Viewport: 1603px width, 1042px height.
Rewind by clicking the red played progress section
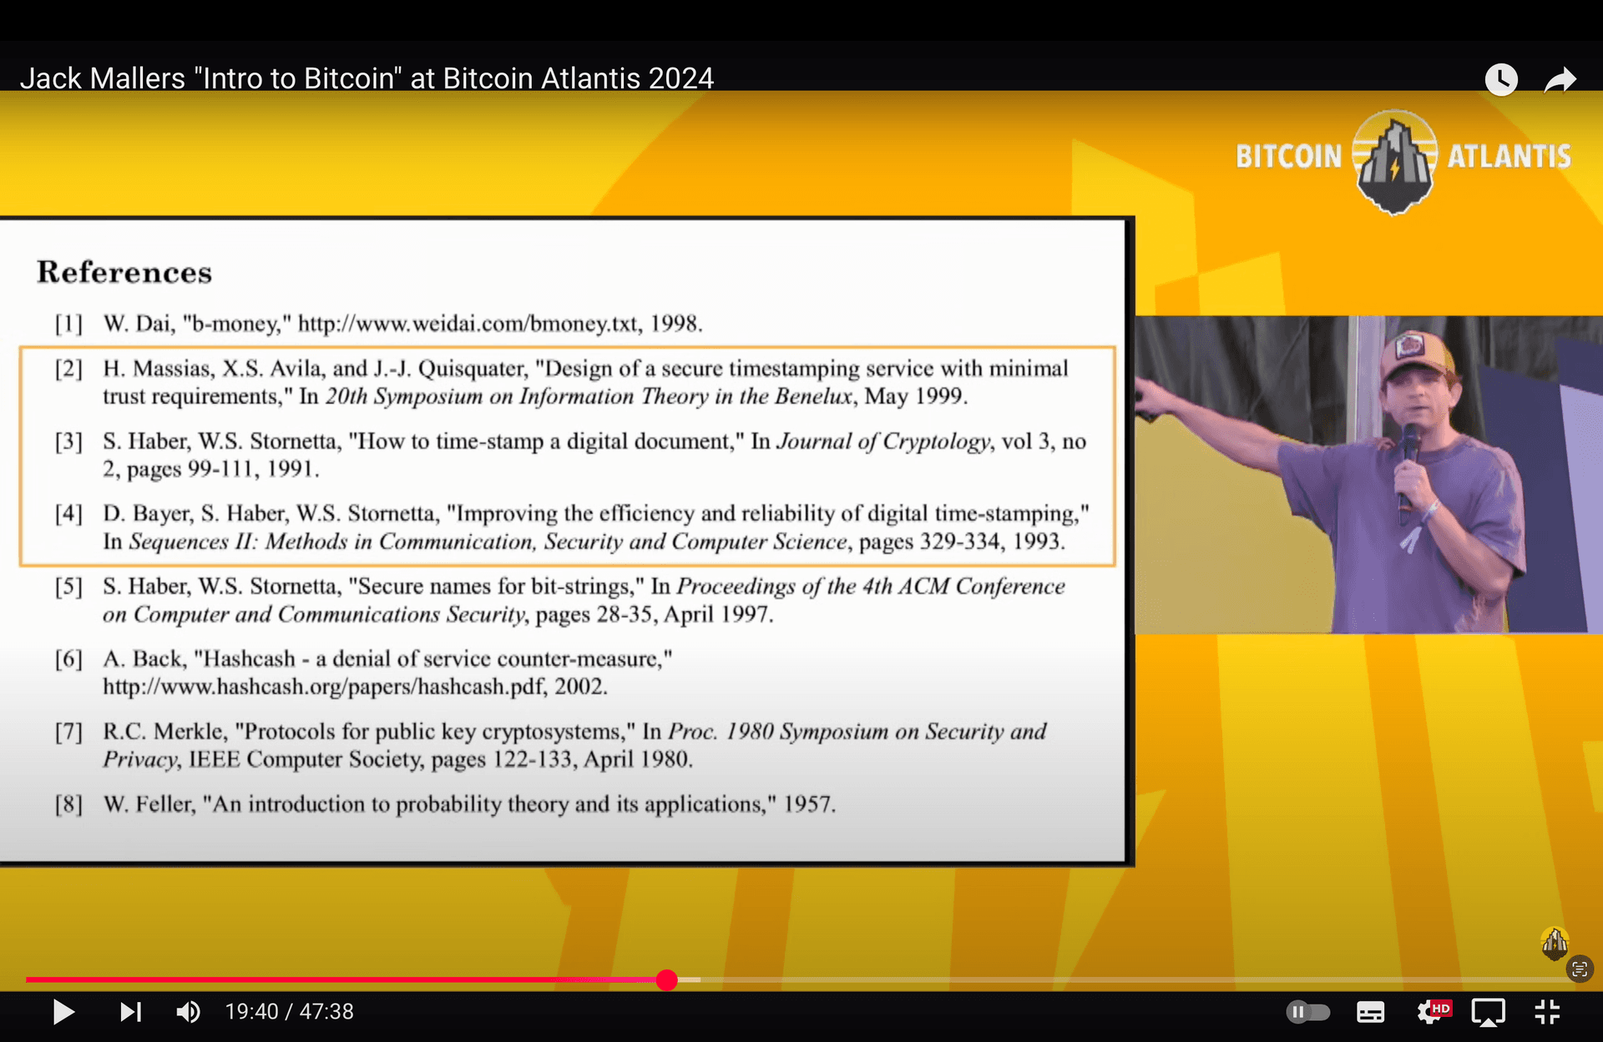(x=334, y=980)
